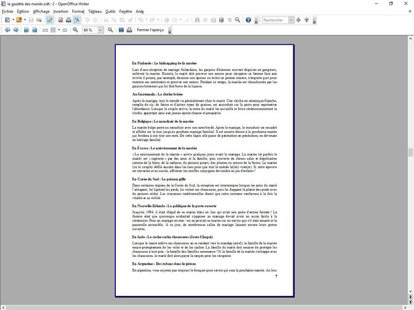
Task: Open the New document dropdown arrow
Action: pyautogui.click(x=13, y=19)
